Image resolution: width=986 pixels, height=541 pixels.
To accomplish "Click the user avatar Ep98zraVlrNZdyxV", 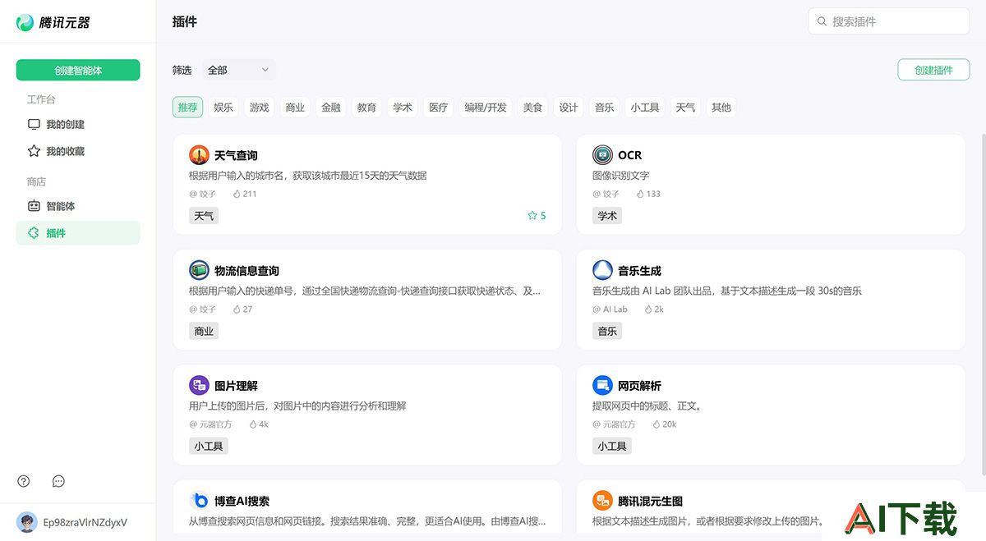I will pos(27,522).
